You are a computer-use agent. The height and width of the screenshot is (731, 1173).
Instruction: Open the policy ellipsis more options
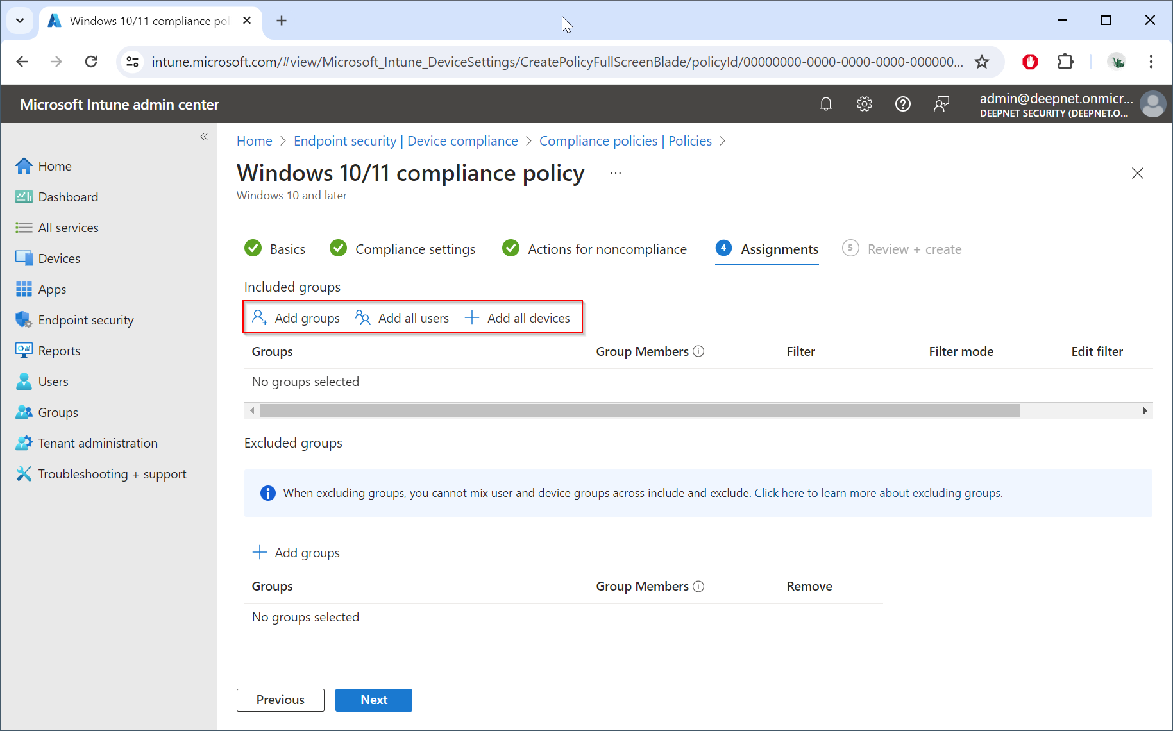tap(616, 173)
